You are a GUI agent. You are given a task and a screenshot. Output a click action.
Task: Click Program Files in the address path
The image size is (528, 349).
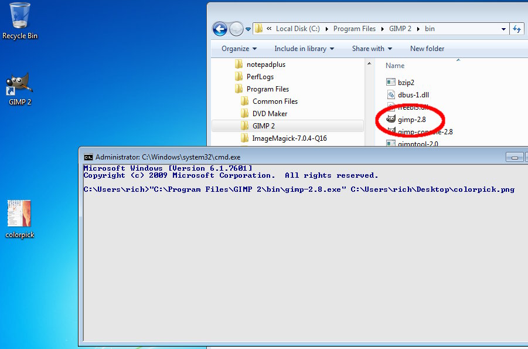pyautogui.click(x=354, y=29)
